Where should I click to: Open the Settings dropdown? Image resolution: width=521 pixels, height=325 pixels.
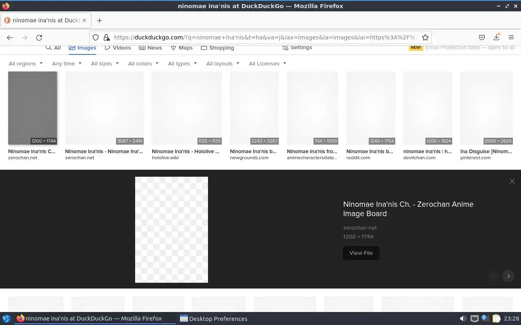point(297,48)
